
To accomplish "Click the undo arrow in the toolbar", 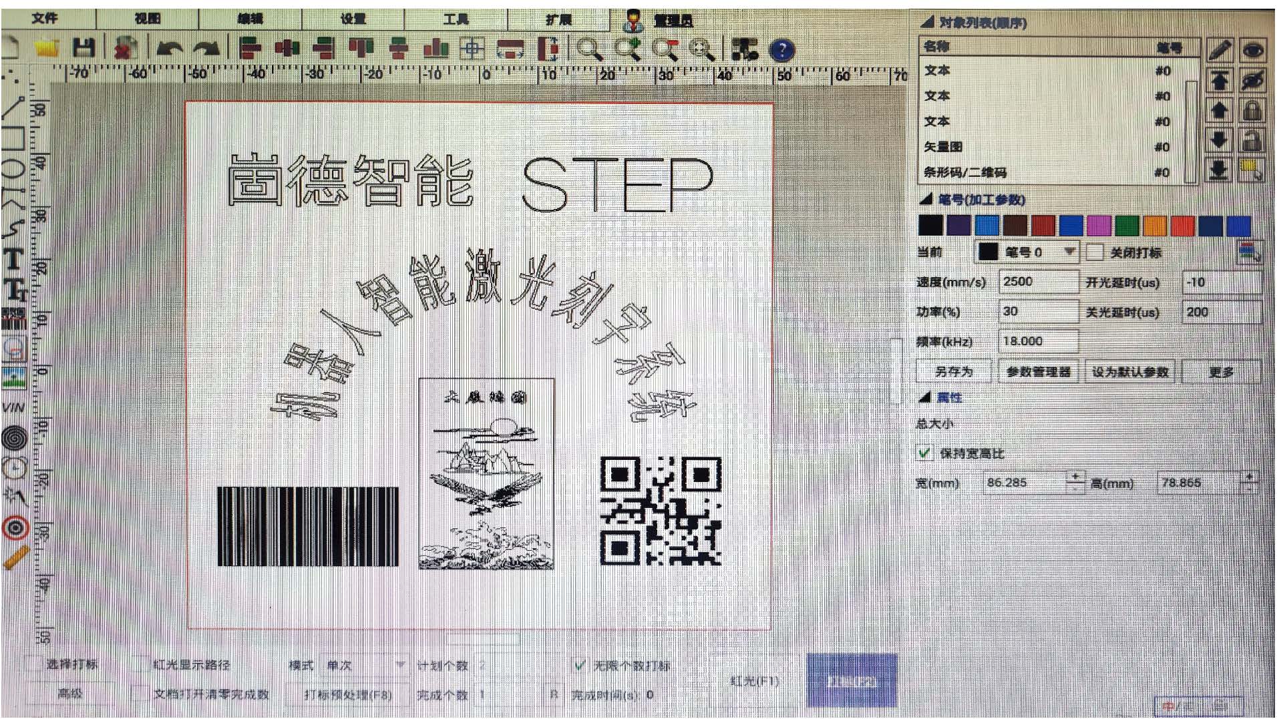I will pyautogui.click(x=170, y=48).
